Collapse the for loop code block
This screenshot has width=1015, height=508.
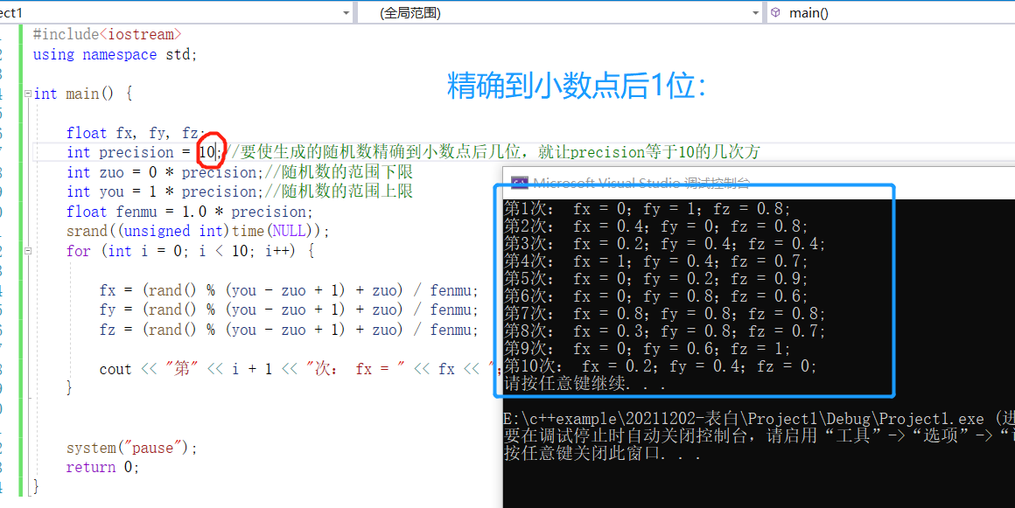(x=28, y=250)
